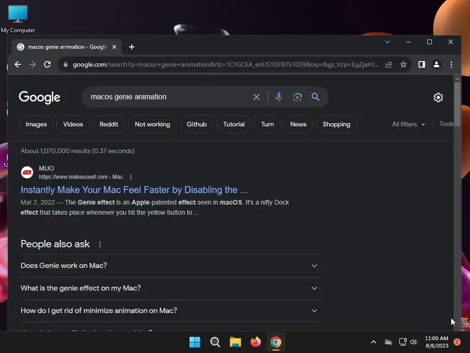
Task: Click the Chrome taskbar icon
Action: coord(276,342)
